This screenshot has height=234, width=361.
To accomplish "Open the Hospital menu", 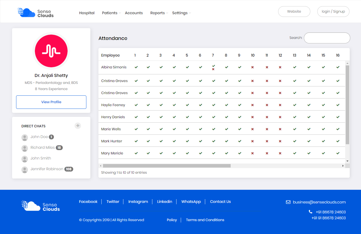I will coord(87,13).
